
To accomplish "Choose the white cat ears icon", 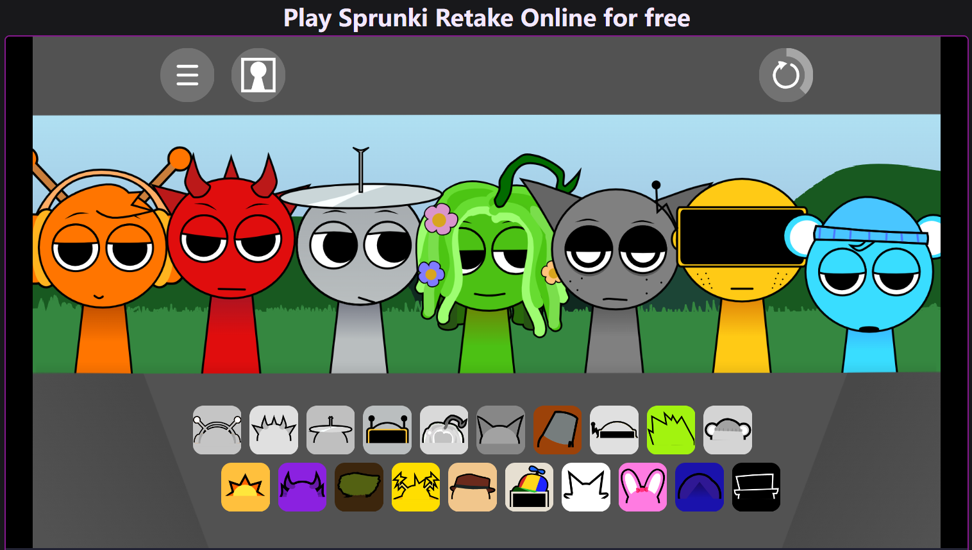I will (586, 487).
